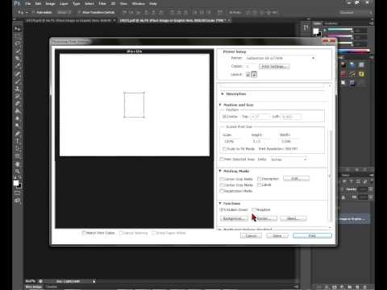Collapse the Printing Marks section
The height and width of the screenshot is (290, 387).
point(220,171)
